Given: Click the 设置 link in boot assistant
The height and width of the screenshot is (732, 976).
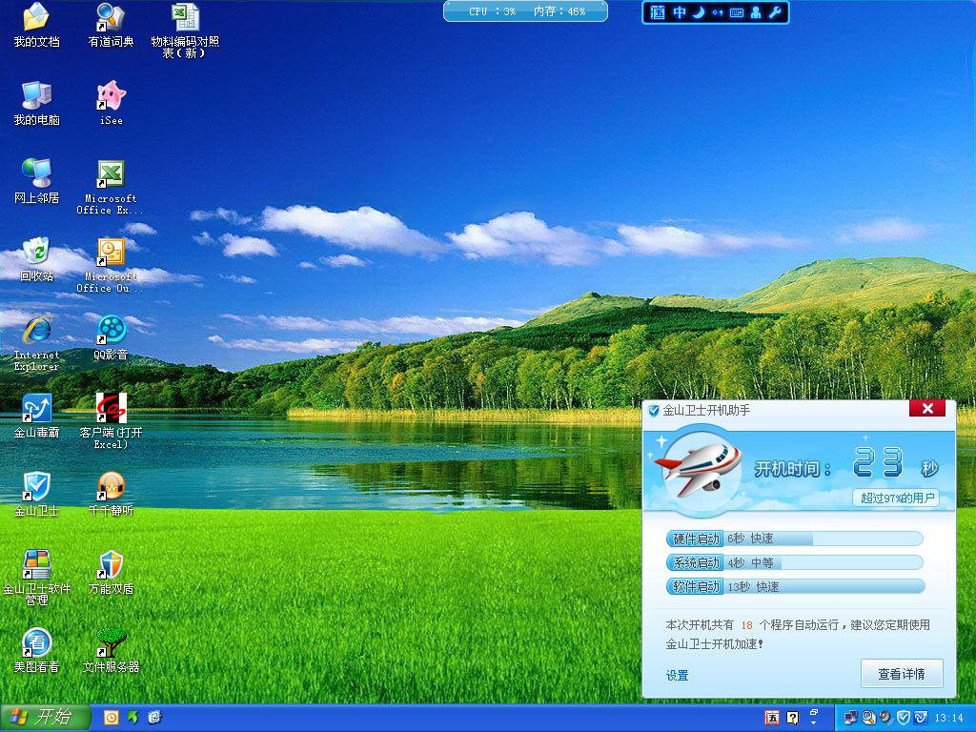Looking at the screenshot, I should pyautogui.click(x=677, y=676).
